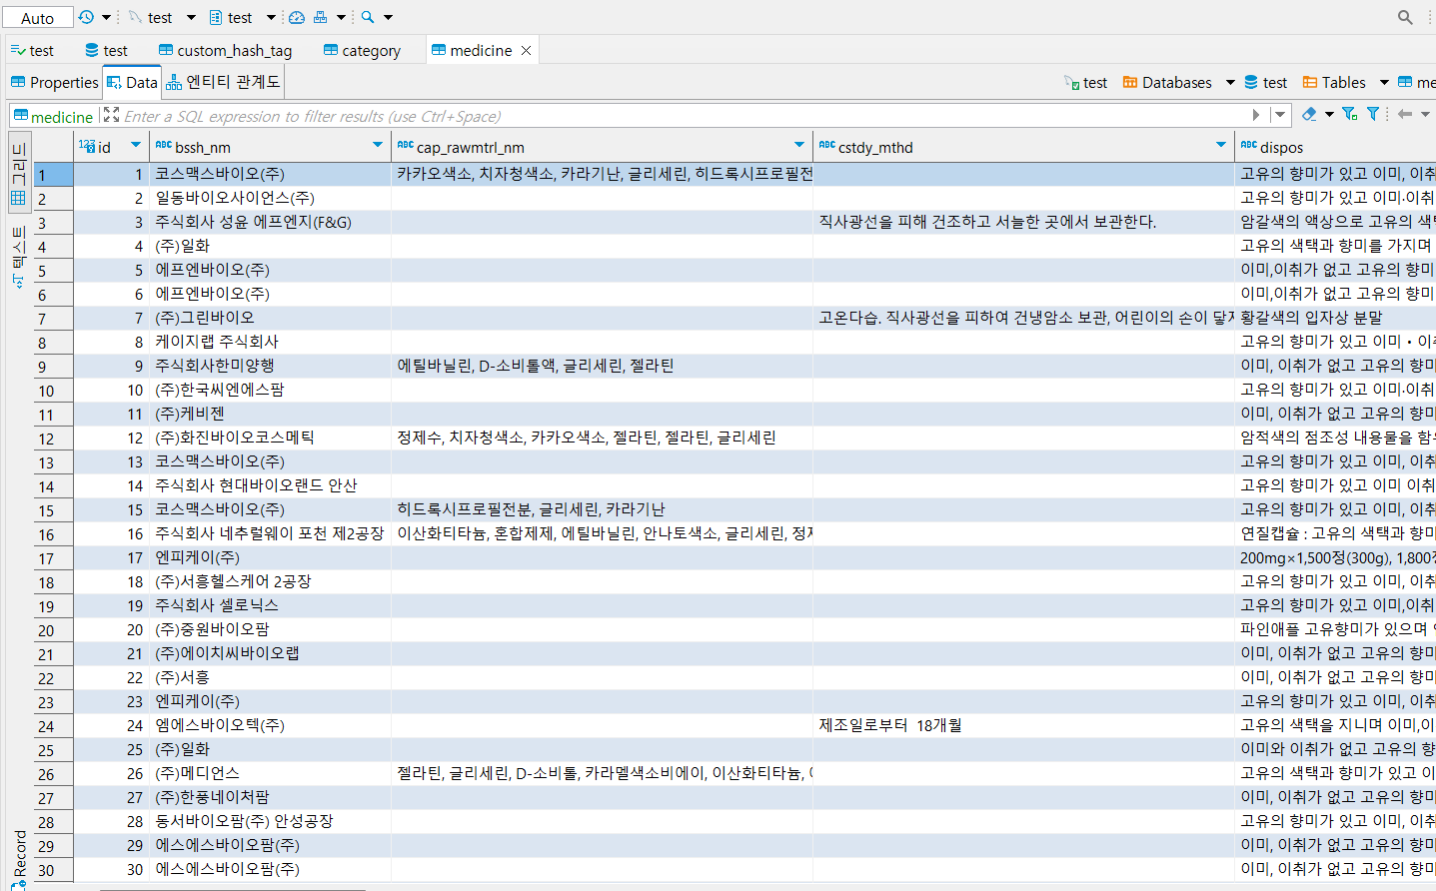The image size is (1436, 891).
Task: Switch to the test database tab
Action: point(106,50)
